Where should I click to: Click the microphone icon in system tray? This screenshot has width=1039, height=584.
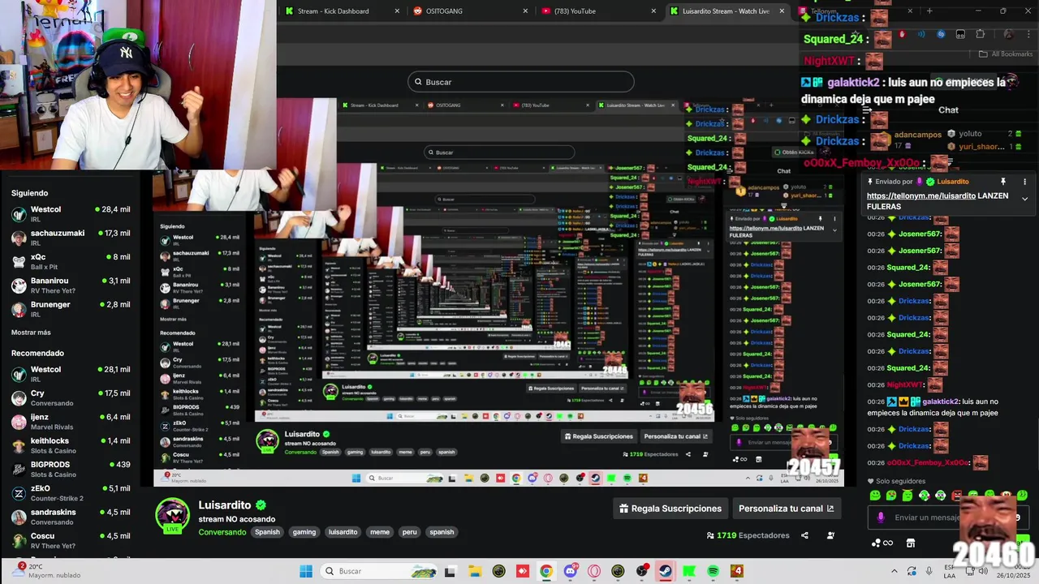pyautogui.click(x=929, y=571)
